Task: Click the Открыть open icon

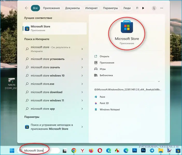Action: [96, 57]
